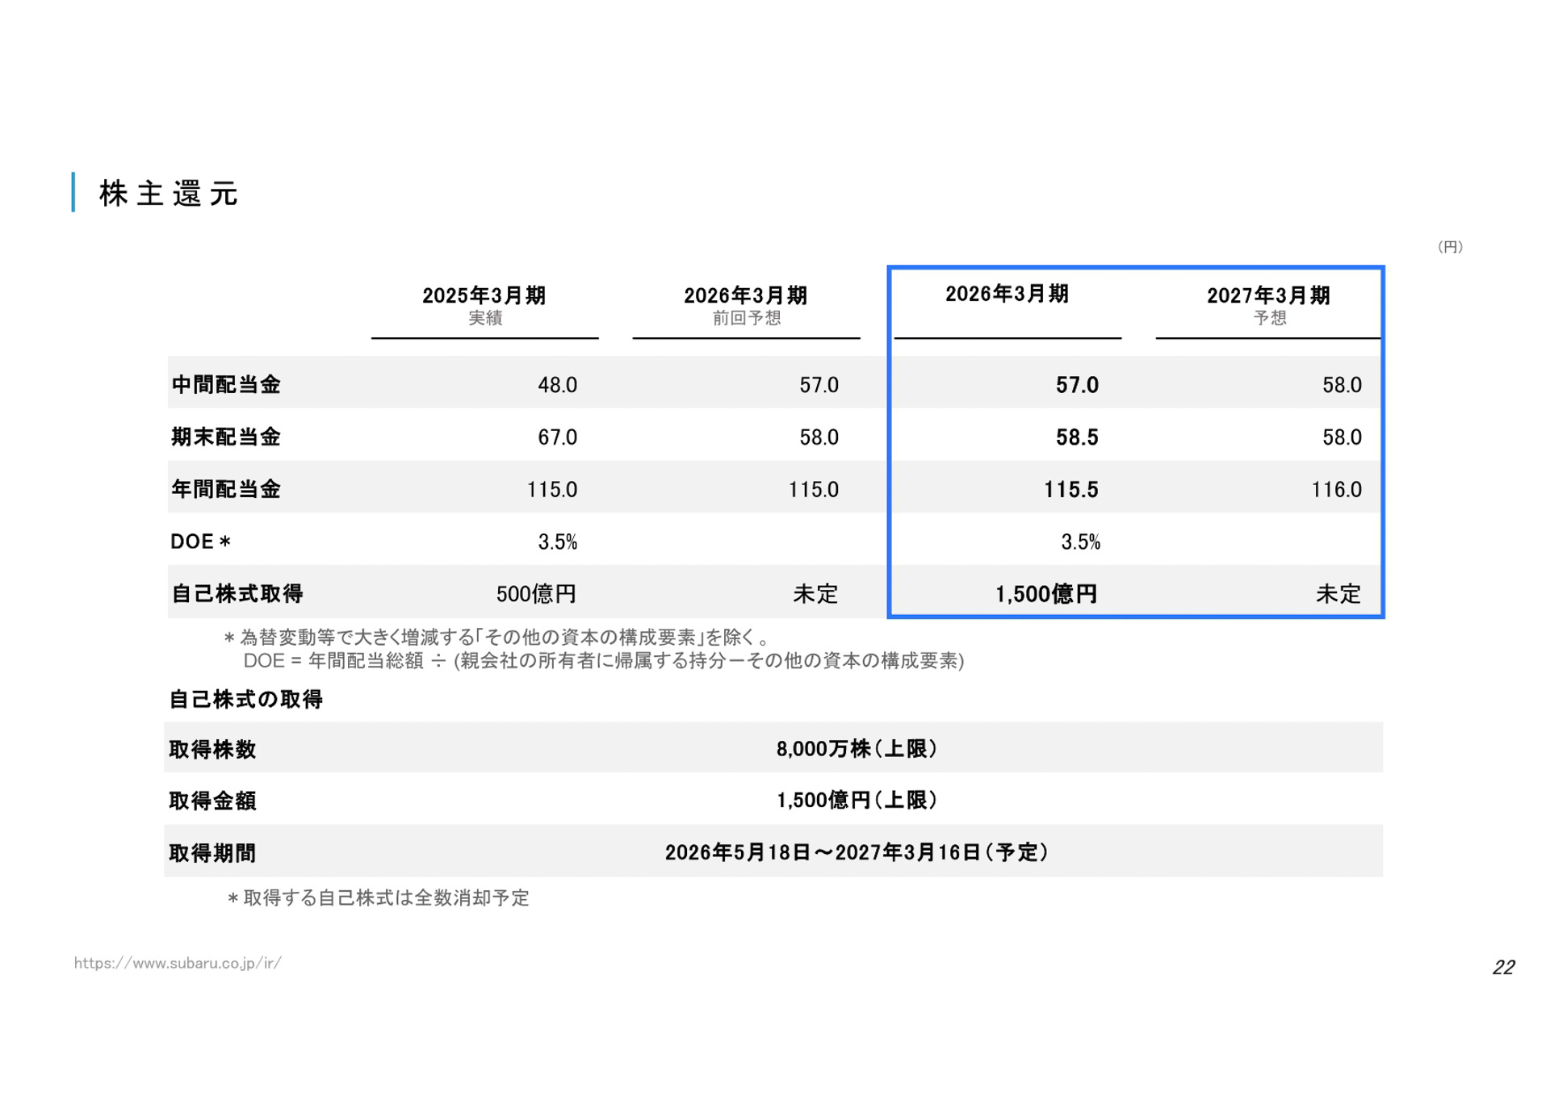Select the 2027年3月期 column header

click(x=1268, y=295)
